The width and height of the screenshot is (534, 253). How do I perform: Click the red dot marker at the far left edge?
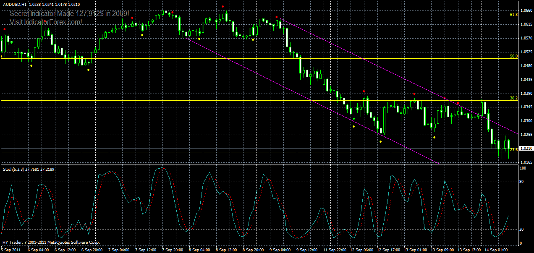(x=4, y=30)
